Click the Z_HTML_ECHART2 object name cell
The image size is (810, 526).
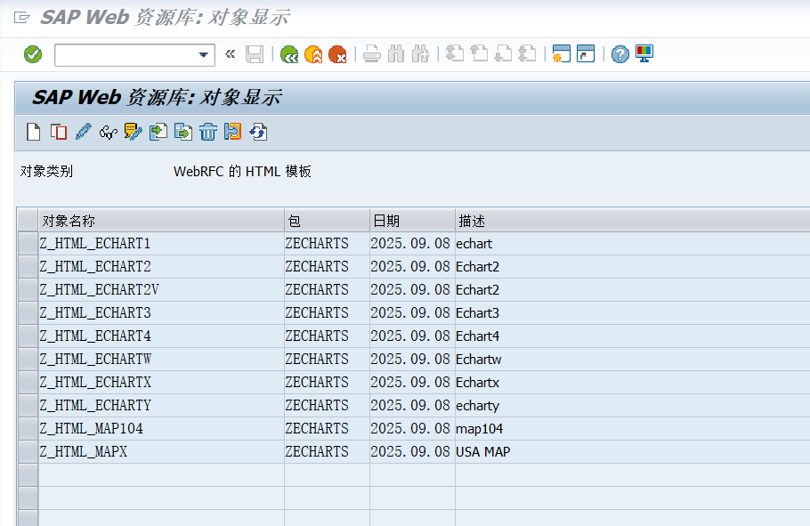[x=161, y=267]
